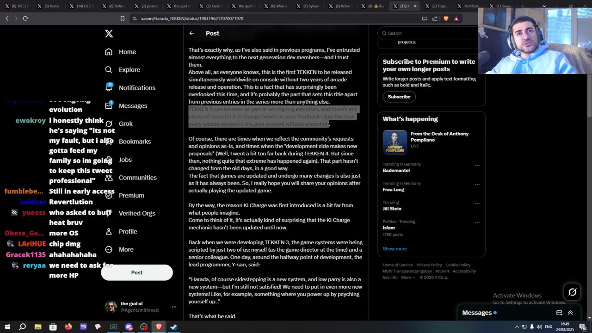The image size is (592, 333).
Task: Open Firefox from the taskbar
Action: click(x=68, y=327)
